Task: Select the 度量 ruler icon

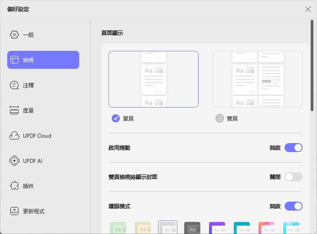Action: [x=14, y=110]
